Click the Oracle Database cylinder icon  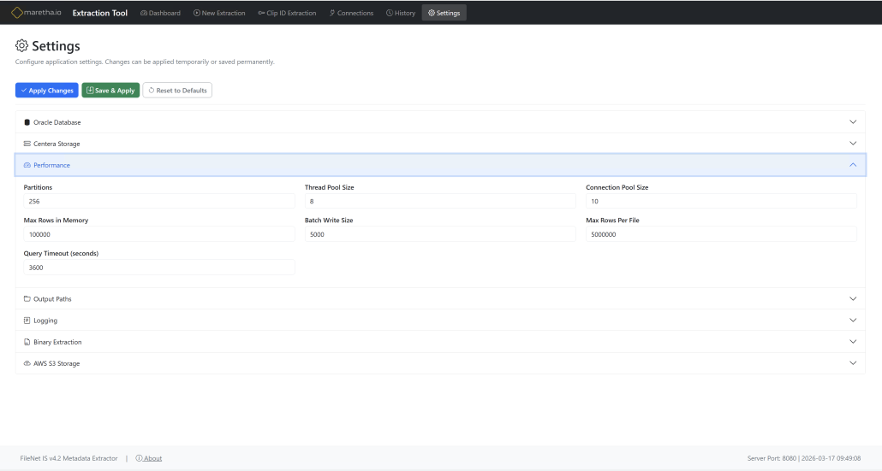click(27, 122)
